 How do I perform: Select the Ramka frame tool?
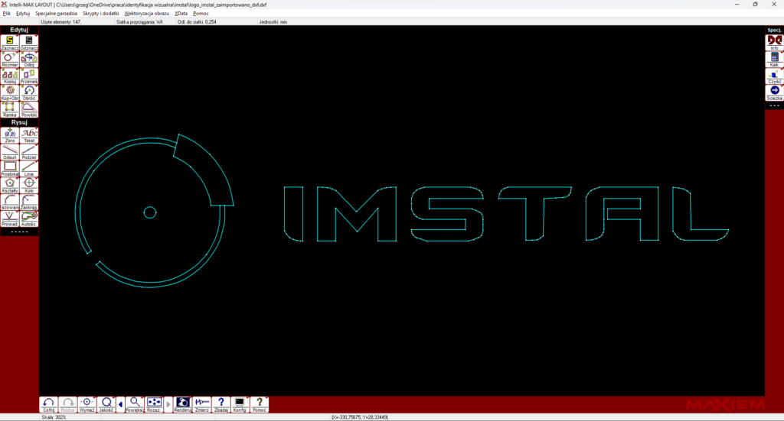click(x=9, y=109)
